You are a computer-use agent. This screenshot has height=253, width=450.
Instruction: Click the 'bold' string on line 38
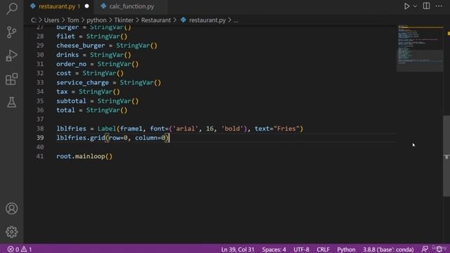(x=233, y=129)
